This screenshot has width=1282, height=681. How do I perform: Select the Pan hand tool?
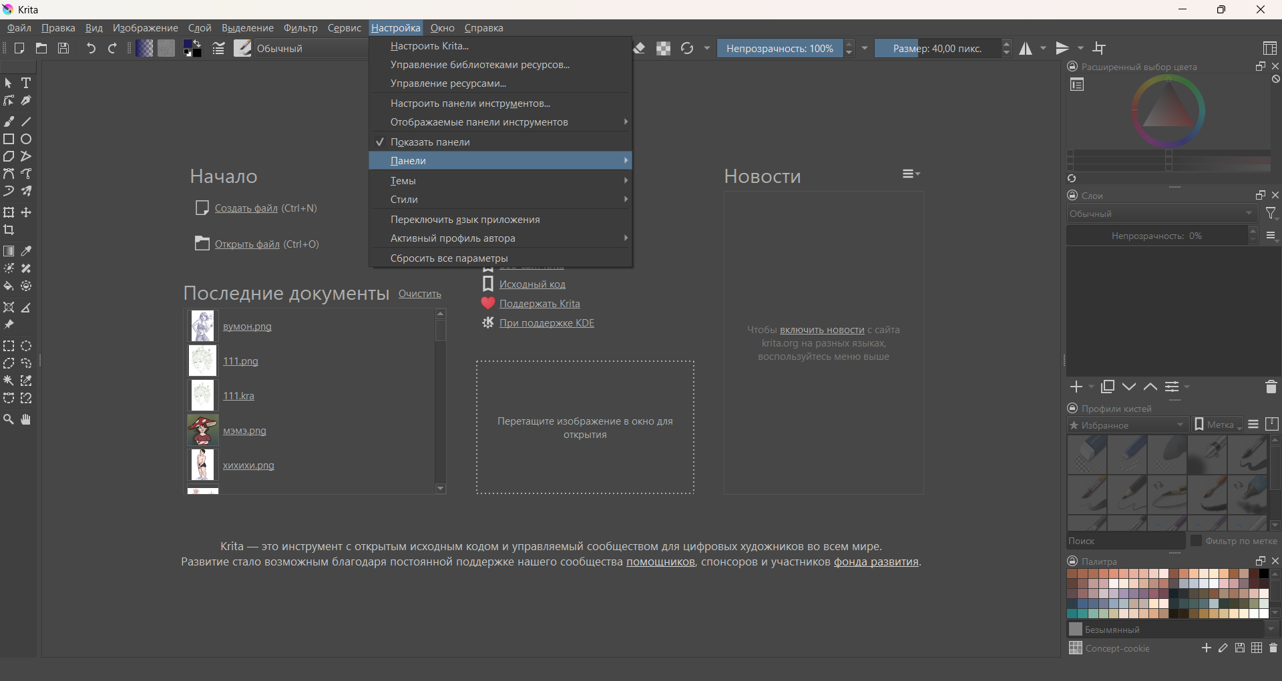26,419
